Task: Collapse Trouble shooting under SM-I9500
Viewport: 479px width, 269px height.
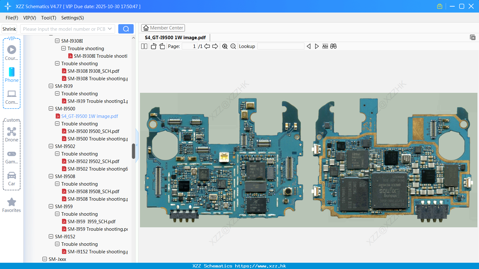Action: pyautogui.click(x=57, y=124)
